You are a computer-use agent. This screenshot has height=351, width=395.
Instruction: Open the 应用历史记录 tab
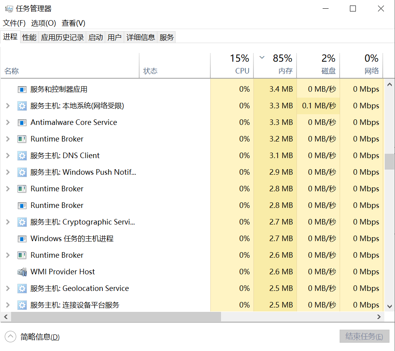pos(62,38)
